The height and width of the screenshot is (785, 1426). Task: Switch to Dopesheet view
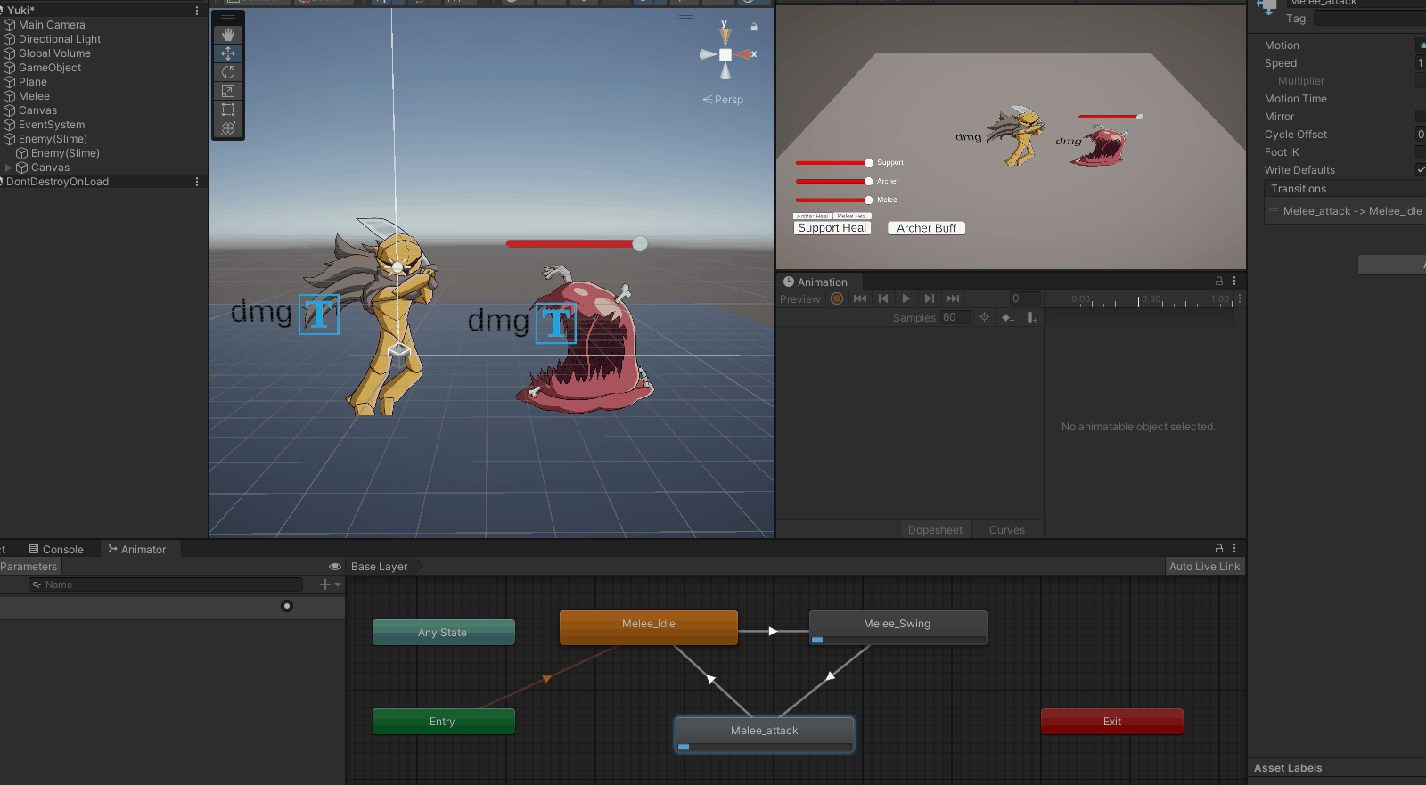point(935,530)
